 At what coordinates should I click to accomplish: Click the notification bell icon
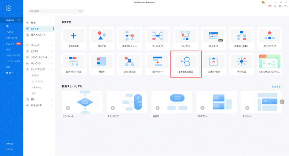click(275, 6)
